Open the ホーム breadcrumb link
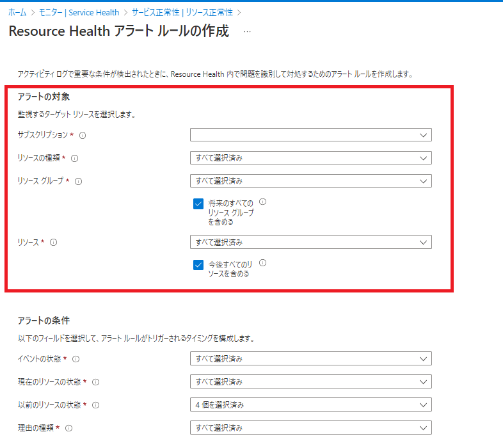This screenshot has height=448, width=503. 17,13
